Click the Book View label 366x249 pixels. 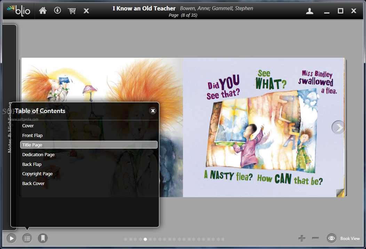click(350, 239)
